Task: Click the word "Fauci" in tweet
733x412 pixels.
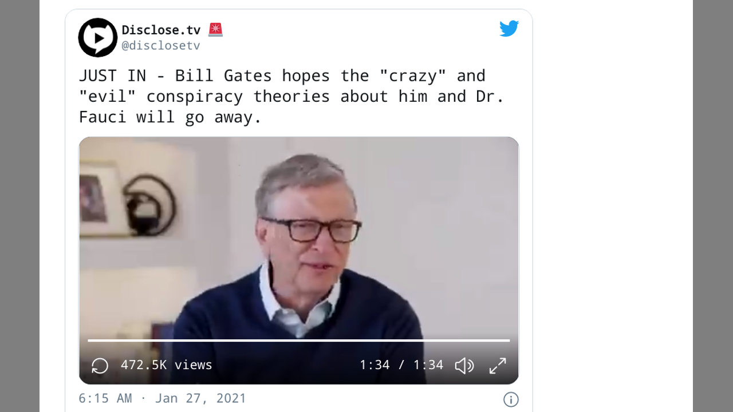Action: (102, 117)
